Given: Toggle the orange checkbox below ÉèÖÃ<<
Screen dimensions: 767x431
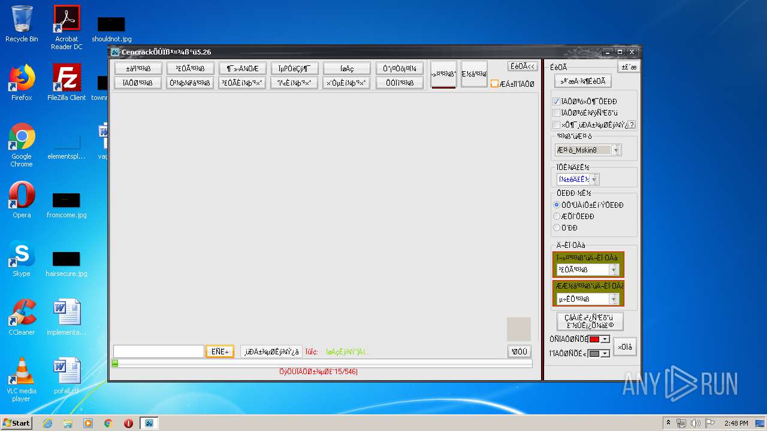Looking at the screenshot, I should 494,84.
